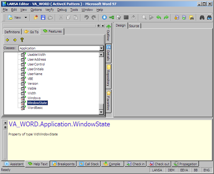Toggle the pin on the Help Text panel
The width and height of the screenshot is (214, 174).
[5, 127]
